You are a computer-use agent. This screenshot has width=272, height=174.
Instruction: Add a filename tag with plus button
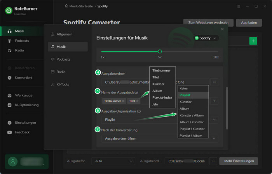(x=214, y=101)
